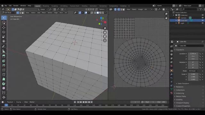
Task: Select the Knife tool
Action: [x=4, y=74]
